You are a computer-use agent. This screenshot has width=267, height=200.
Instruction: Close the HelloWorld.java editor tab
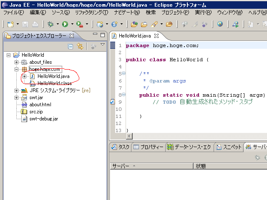click(156, 36)
